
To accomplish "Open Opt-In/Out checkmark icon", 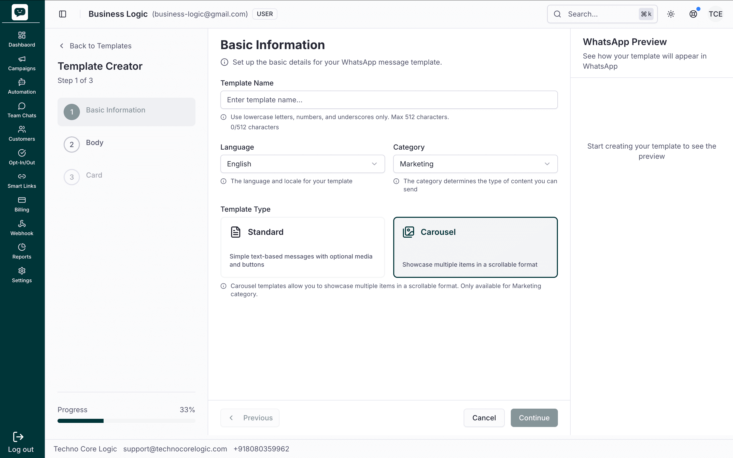I will click(22, 153).
